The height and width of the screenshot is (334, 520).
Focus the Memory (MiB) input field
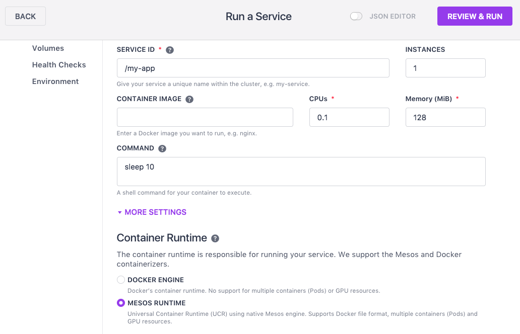(445, 117)
